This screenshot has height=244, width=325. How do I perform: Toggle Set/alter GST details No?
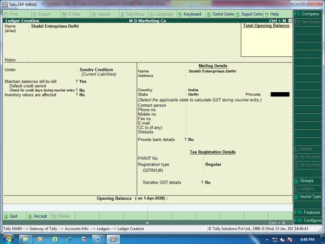tap(208, 182)
